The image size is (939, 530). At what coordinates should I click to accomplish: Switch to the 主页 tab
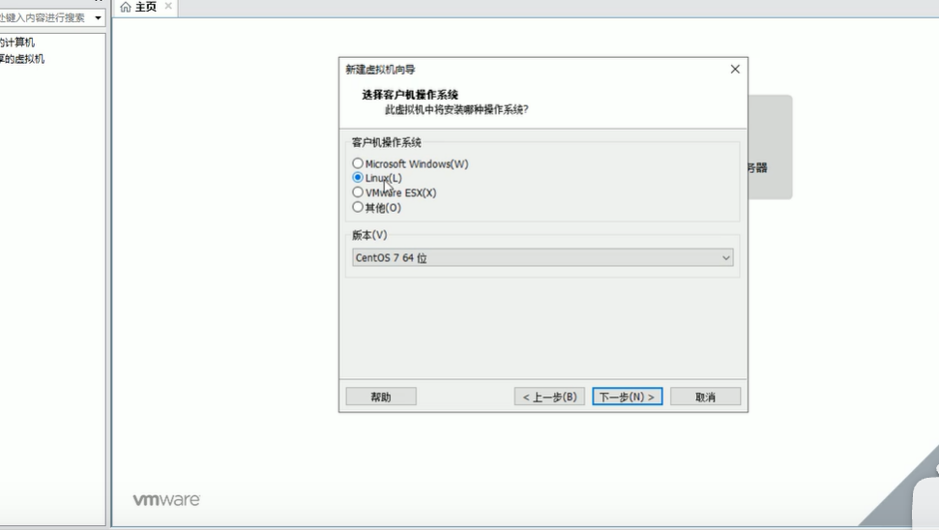pyautogui.click(x=145, y=7)
